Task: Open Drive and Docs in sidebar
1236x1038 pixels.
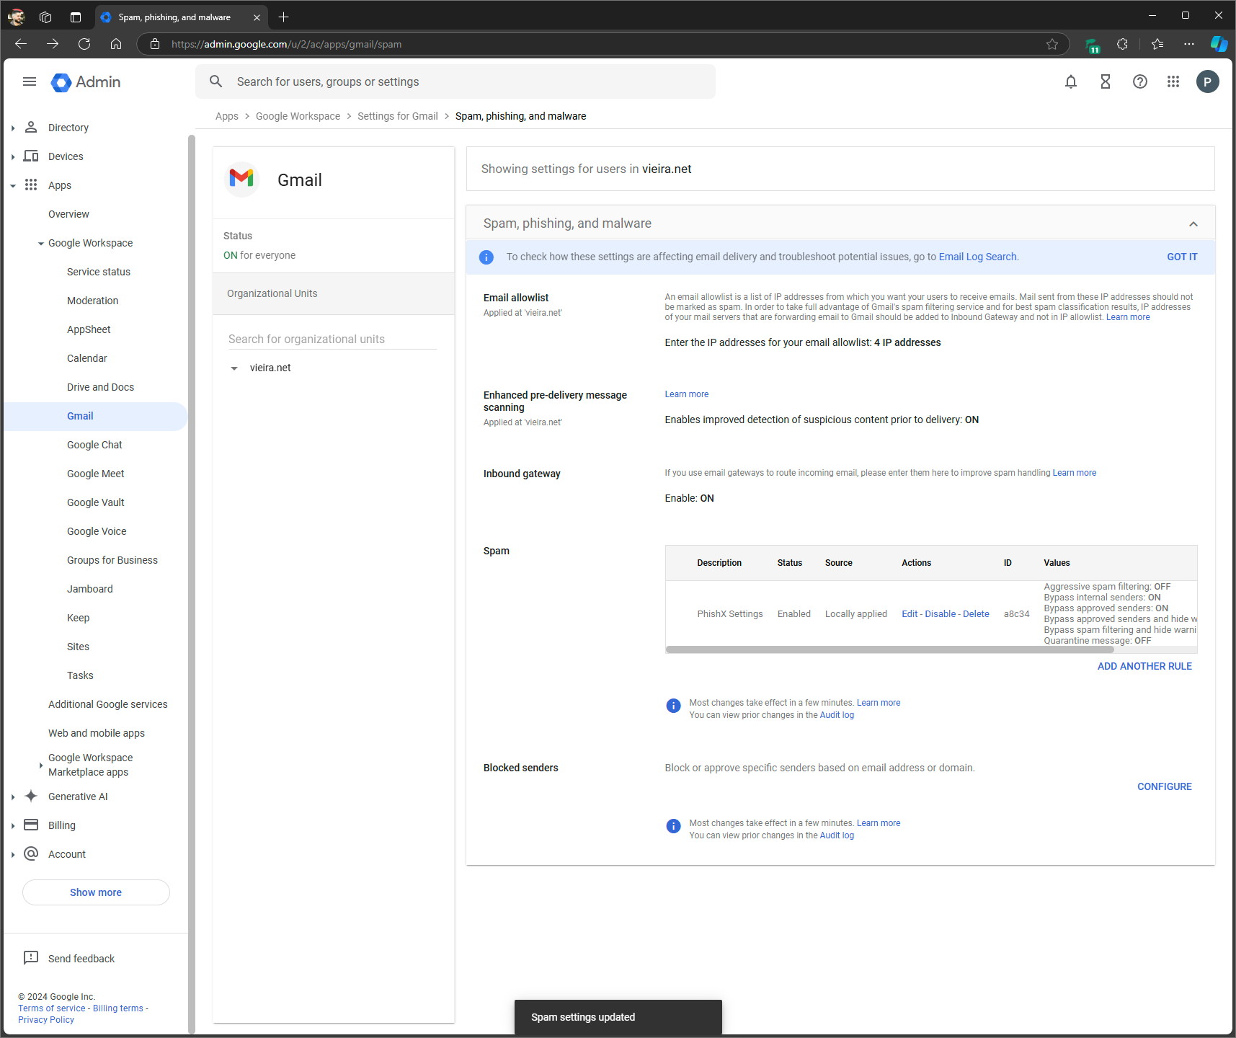Action: (x=100, y=387)
